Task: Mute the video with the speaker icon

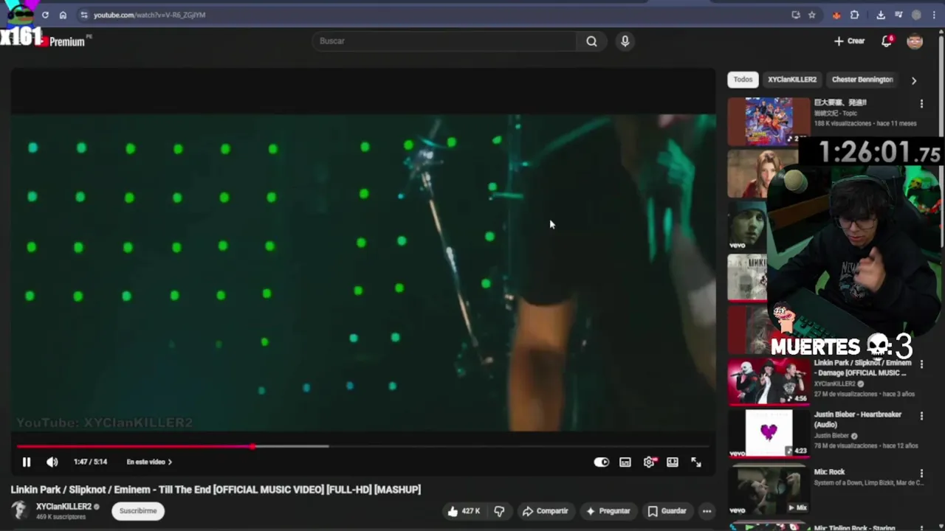Action: 52,462
